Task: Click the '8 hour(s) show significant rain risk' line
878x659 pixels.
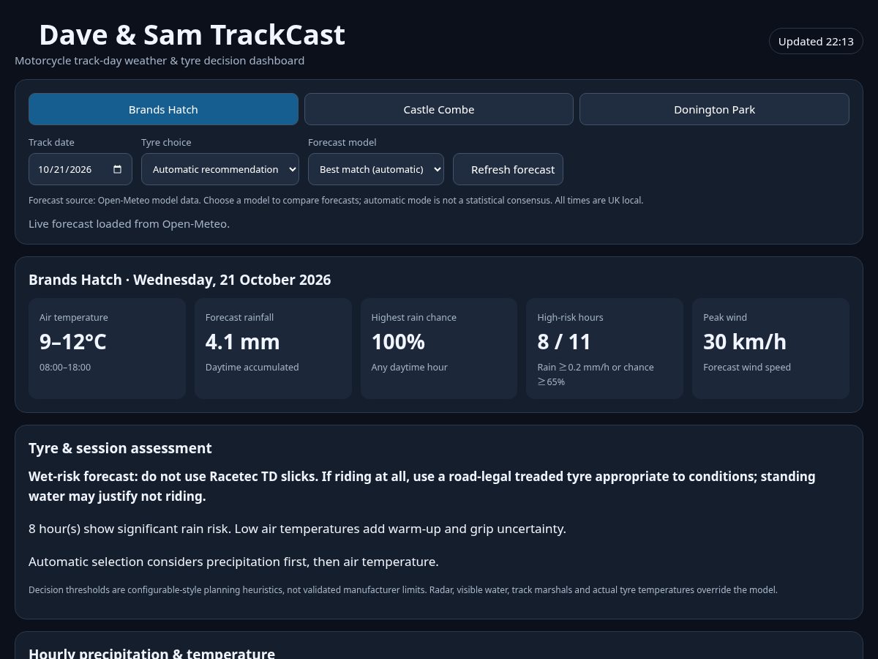Action: 297,529
